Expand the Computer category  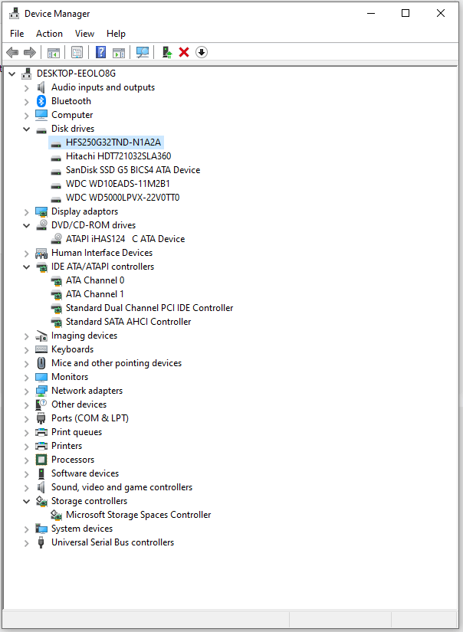pyautogui.click(x=27, y=116)
